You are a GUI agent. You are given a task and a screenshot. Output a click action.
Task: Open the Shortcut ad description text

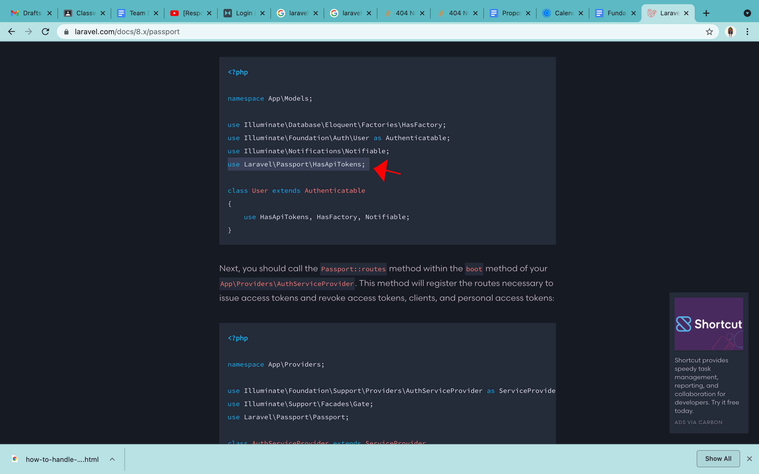[707, 385]
